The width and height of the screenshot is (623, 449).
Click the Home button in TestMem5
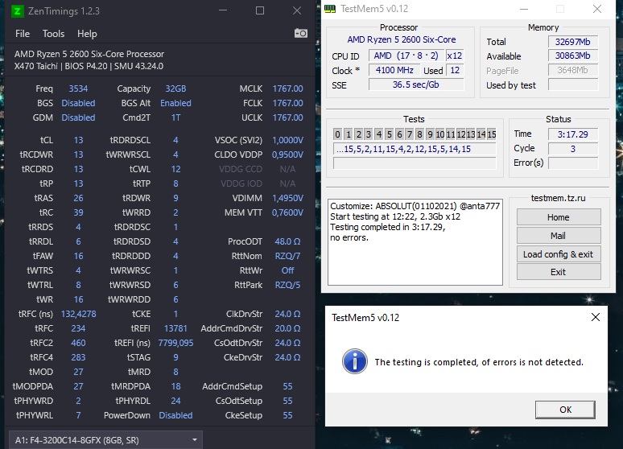(559, 217)
